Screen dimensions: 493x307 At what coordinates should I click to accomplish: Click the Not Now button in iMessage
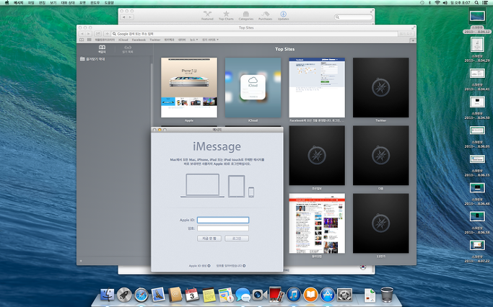[209, 239]
